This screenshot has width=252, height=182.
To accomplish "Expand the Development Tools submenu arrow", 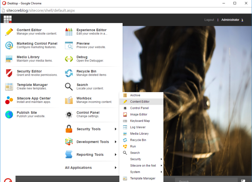I will (115, 142).
